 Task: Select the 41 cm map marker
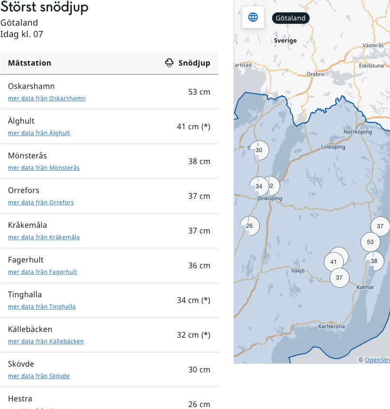pos(333,262)
